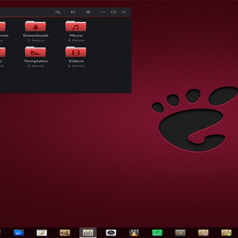The image size is (238, 238).
Task: Switch to list view in file manager
Action: tap(73, 12)
